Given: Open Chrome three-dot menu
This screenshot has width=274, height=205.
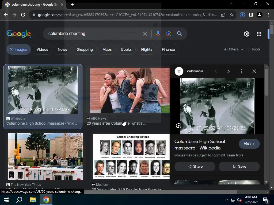Looking at the screenshot, I should pyautogui.click(x=268, y=15).
